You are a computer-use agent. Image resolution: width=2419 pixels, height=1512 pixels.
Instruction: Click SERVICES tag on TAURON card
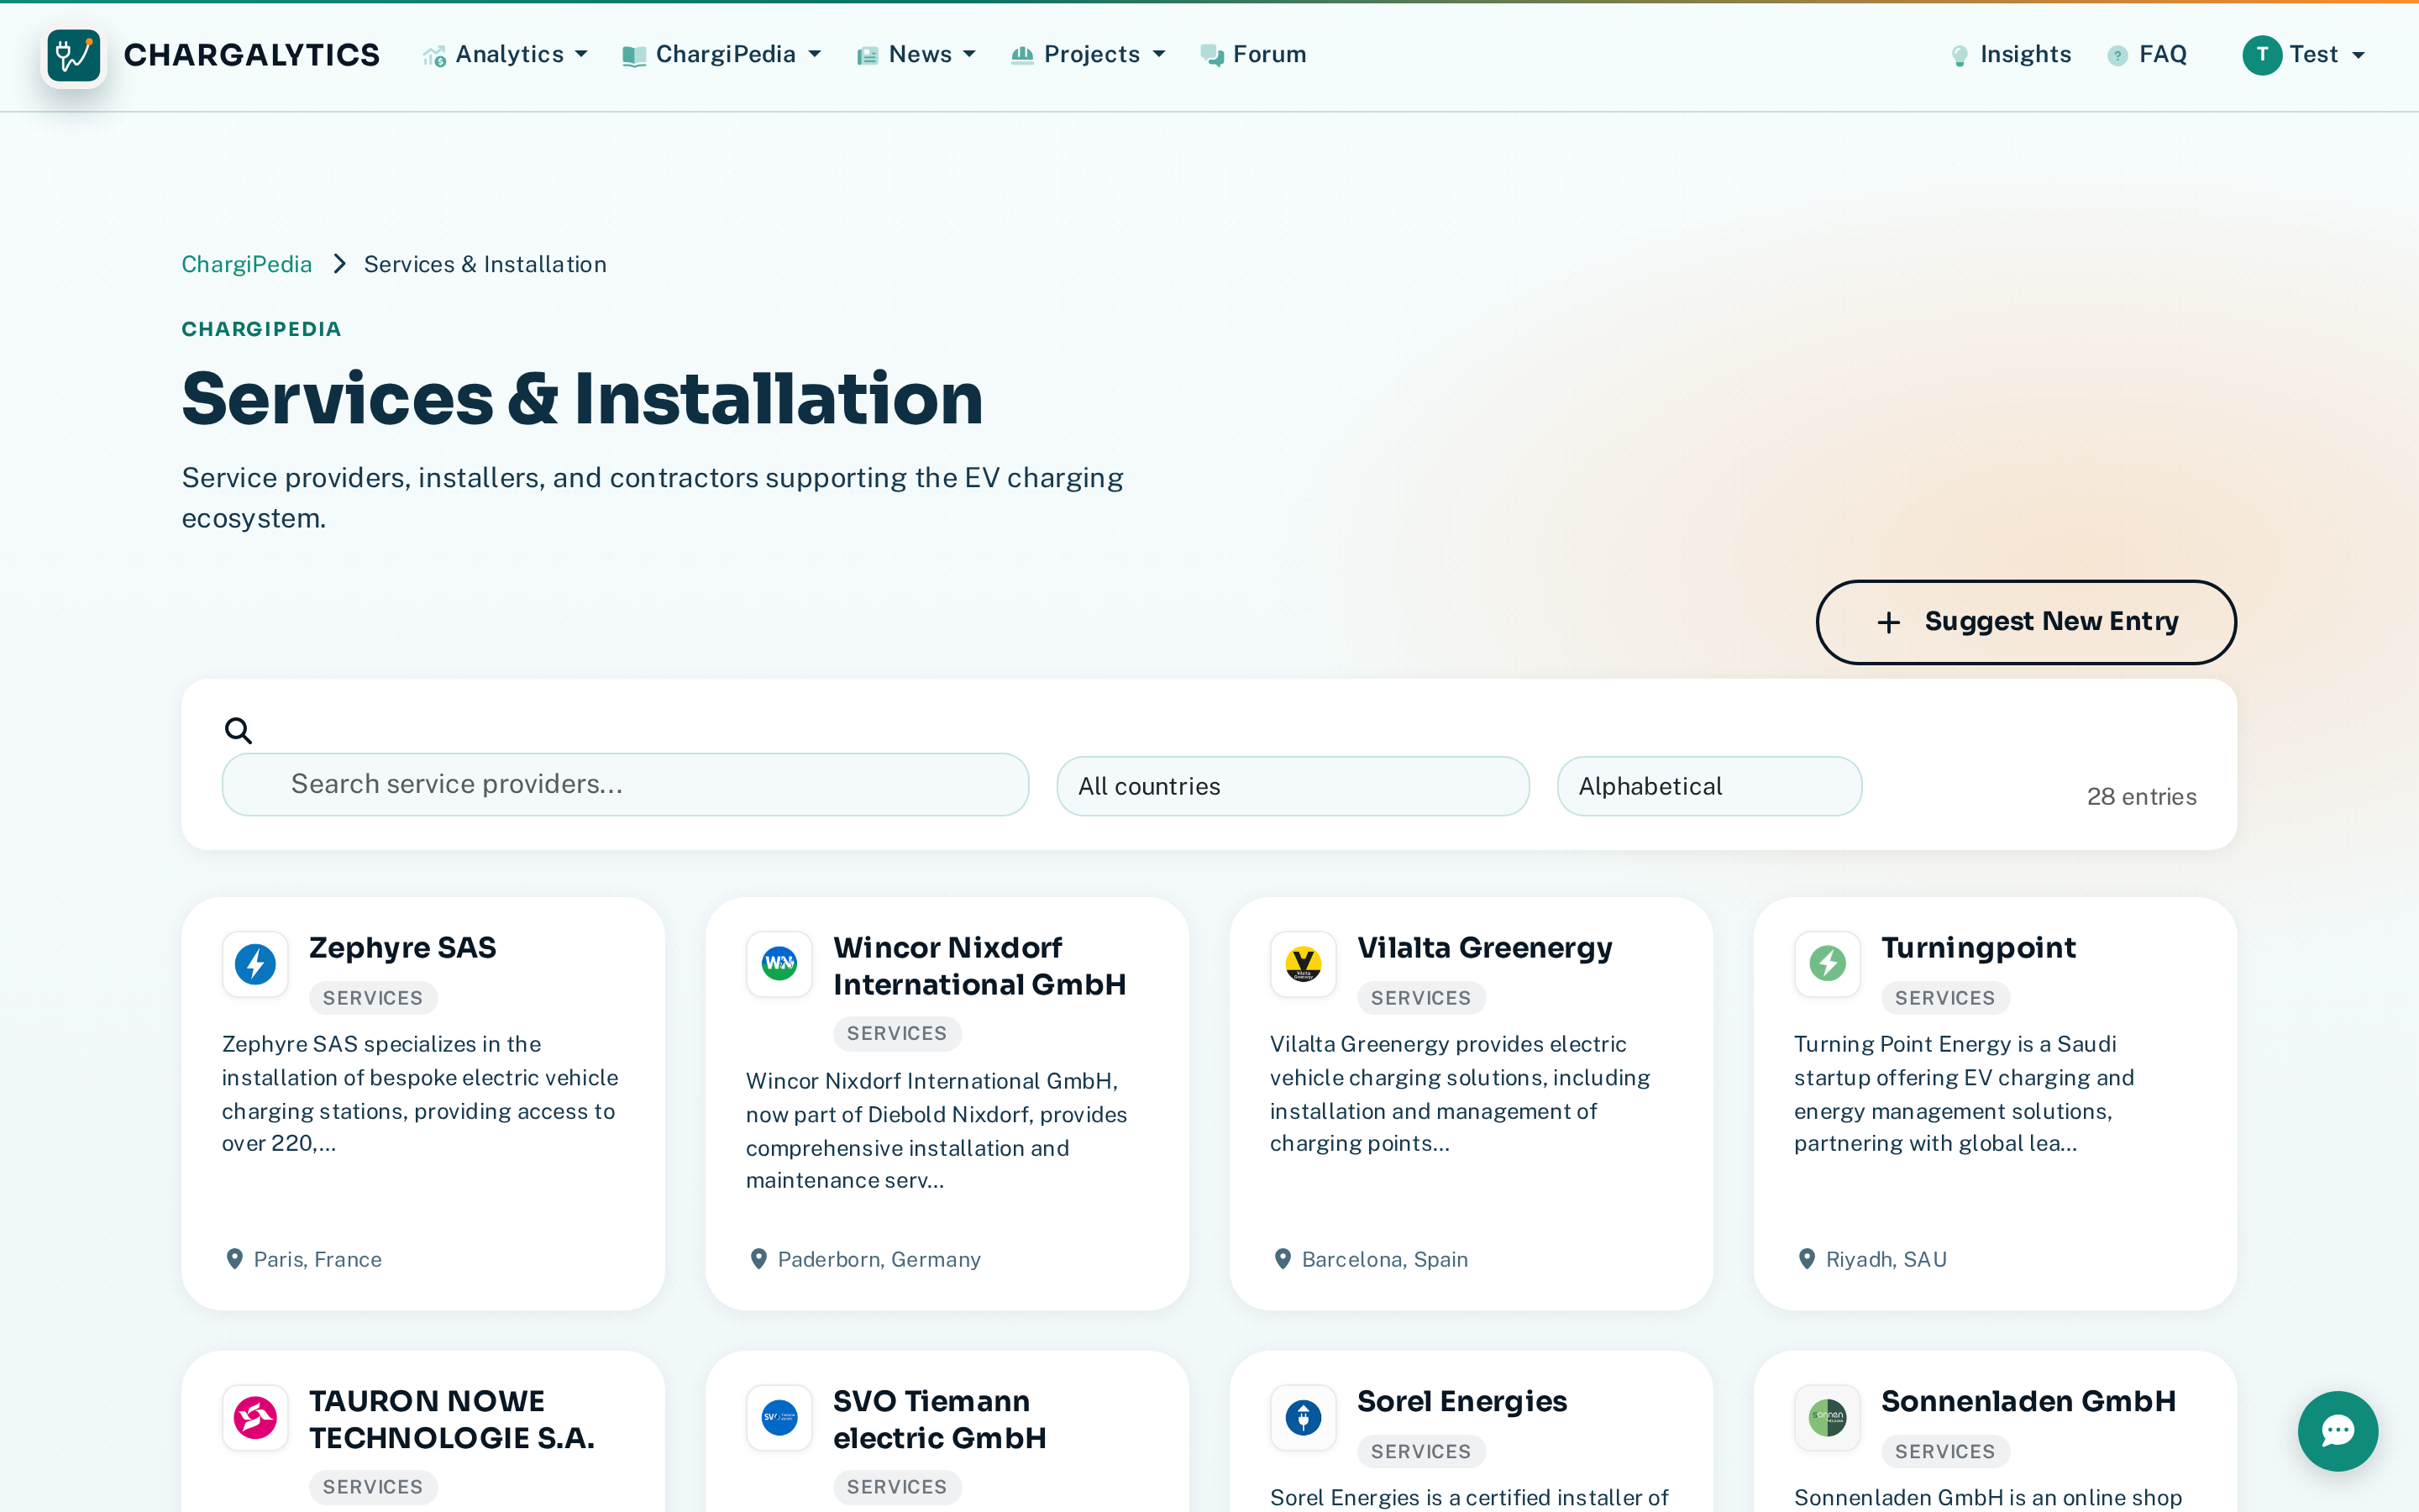pyautogui.click(x=373, y=1487)
